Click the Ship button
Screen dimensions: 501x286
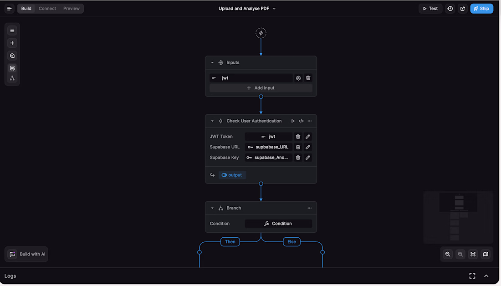pos(481,9)
